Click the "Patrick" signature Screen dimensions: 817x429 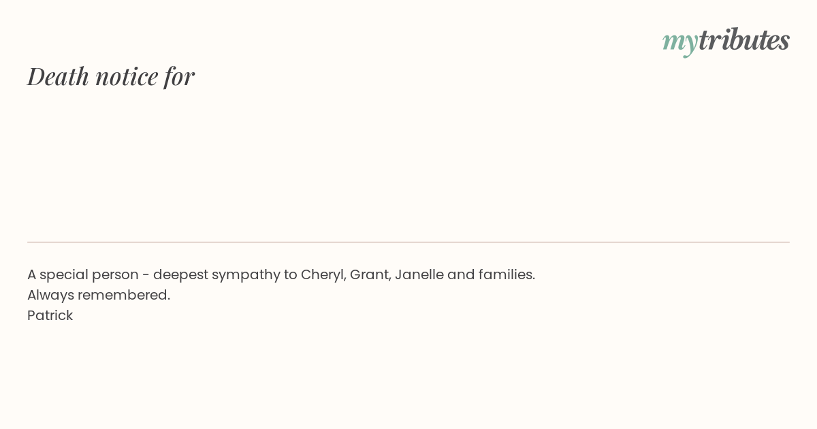pos(50,315)
